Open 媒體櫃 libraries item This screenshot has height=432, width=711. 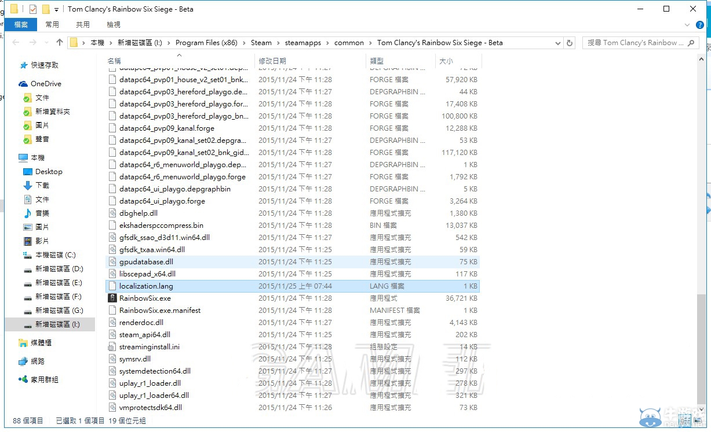tap(41, 343)
